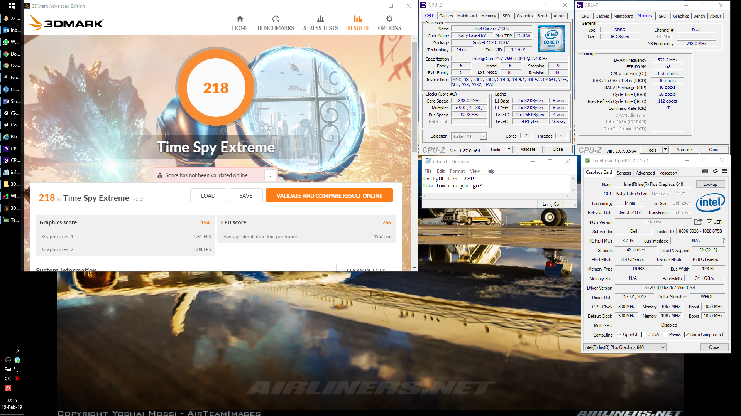Screen dimensions: 741x416
Task: Refresh GPU-Z readings
Action: click(715, 171)
